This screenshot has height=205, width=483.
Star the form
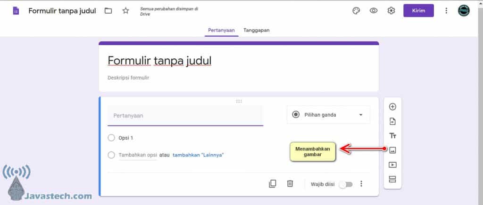point(125,11)
